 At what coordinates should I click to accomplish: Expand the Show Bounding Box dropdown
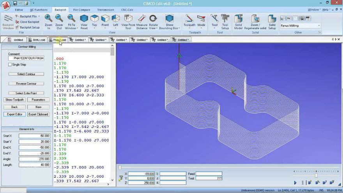pyautogui.click(x=169, y=28)
